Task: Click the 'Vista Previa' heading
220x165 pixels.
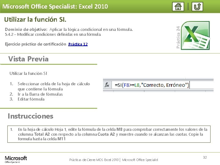Action: 28,59
